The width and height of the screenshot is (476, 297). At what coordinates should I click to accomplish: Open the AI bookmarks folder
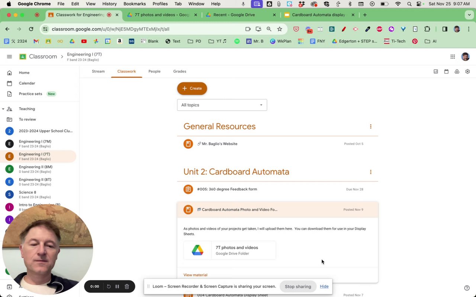[x=431, y=41]
